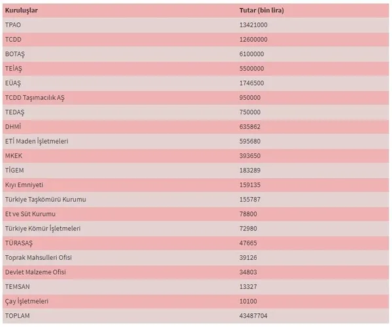The image size is (392, 327).
Task: Click the TCDD amount 12600000
Action: pos(253,39)
